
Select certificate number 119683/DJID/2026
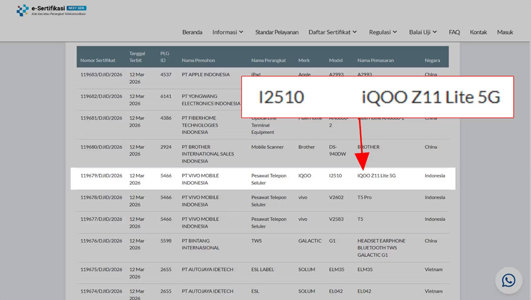[101, 75]
